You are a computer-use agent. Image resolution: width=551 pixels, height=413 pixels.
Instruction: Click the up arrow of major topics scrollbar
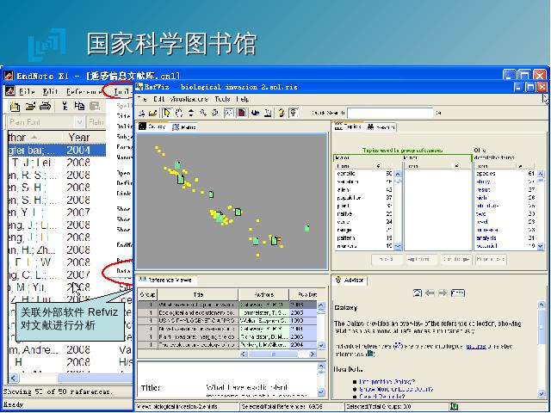[398, 174]
